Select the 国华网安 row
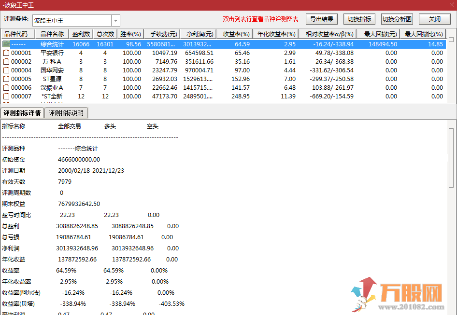Viewport: 457px width, 315px height. (x=224, y=70)
